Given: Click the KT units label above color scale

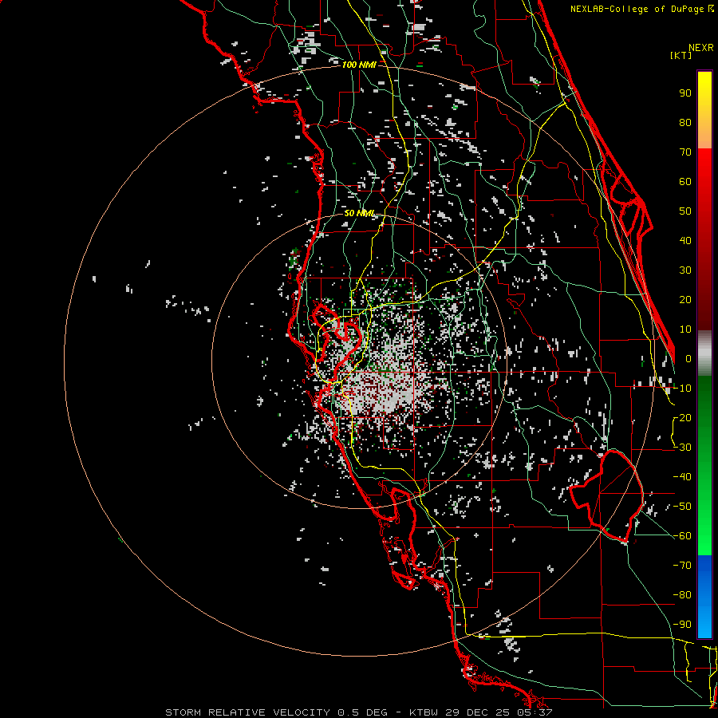Looking at the screenshot, I should (x=681, y=55).
